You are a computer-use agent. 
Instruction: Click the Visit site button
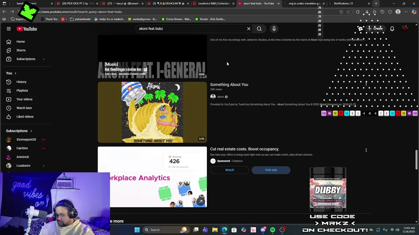[271, 170]
